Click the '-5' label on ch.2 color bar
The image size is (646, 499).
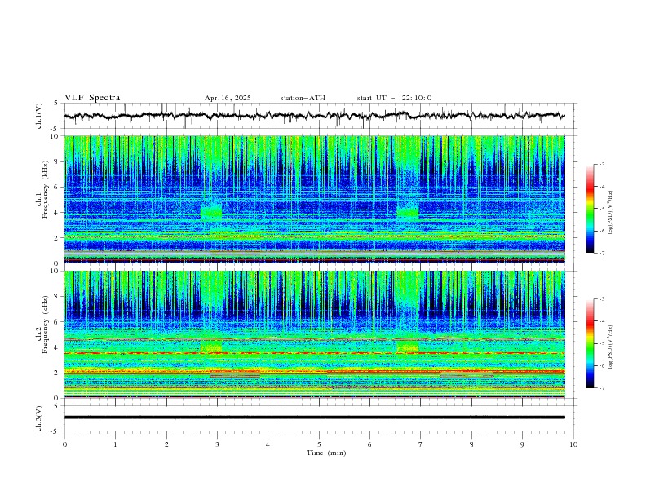[602, 343]
